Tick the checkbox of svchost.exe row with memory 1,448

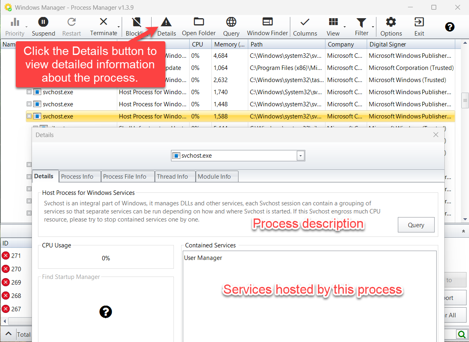(29, 104)
